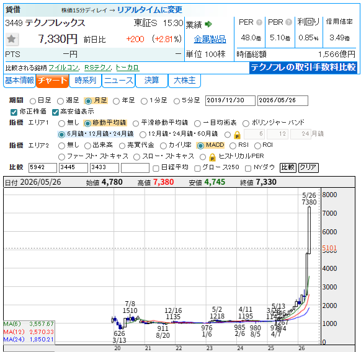Select 出来高 indicator

click(87, 146)
